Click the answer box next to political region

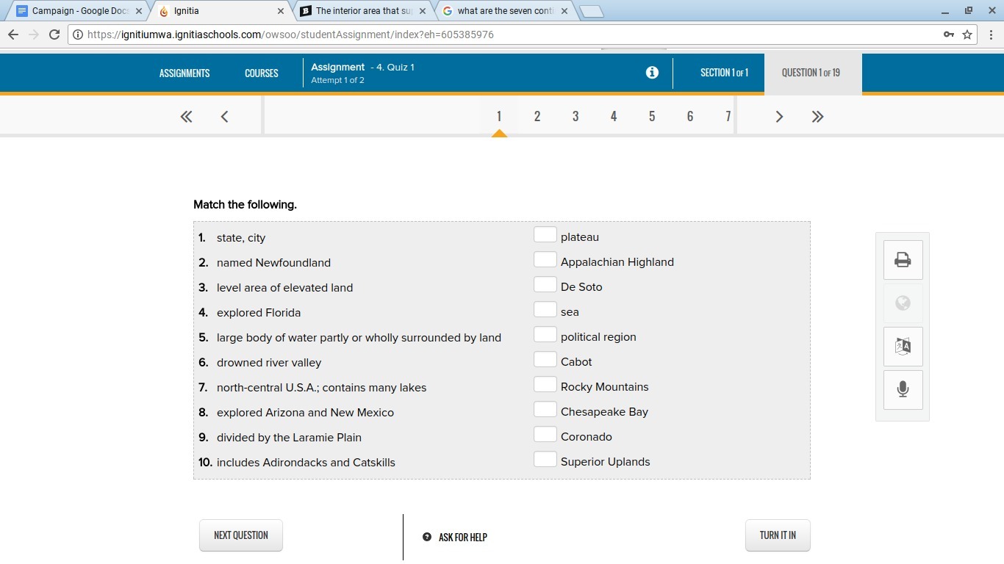[x=545, y=335]
